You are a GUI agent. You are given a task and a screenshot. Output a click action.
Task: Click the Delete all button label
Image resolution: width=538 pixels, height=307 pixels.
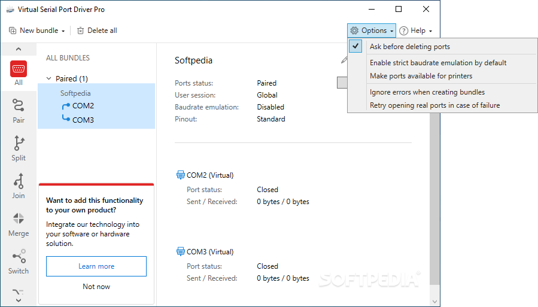[x=102, y=31]
